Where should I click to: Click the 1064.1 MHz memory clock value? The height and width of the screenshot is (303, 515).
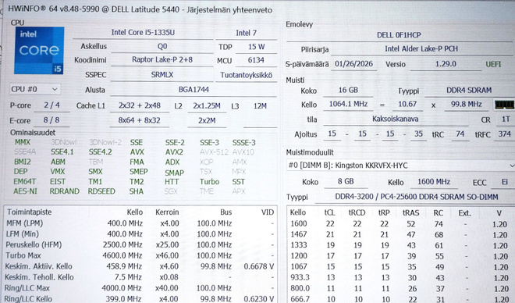348,104
